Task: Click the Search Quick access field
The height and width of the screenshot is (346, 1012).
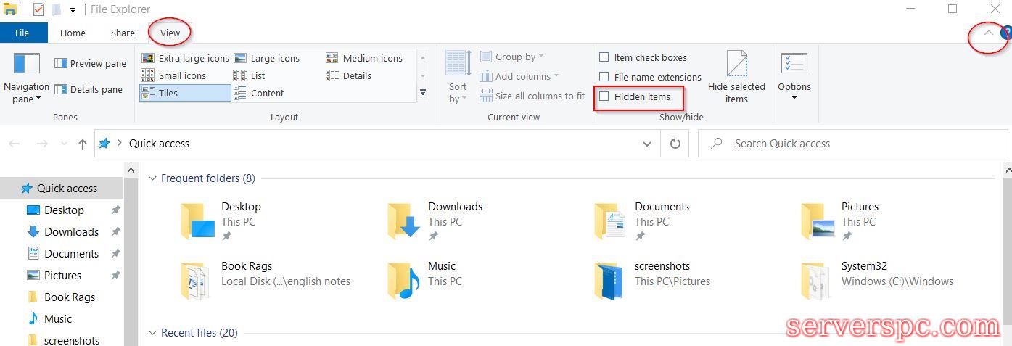Action: tap(852, 144)
